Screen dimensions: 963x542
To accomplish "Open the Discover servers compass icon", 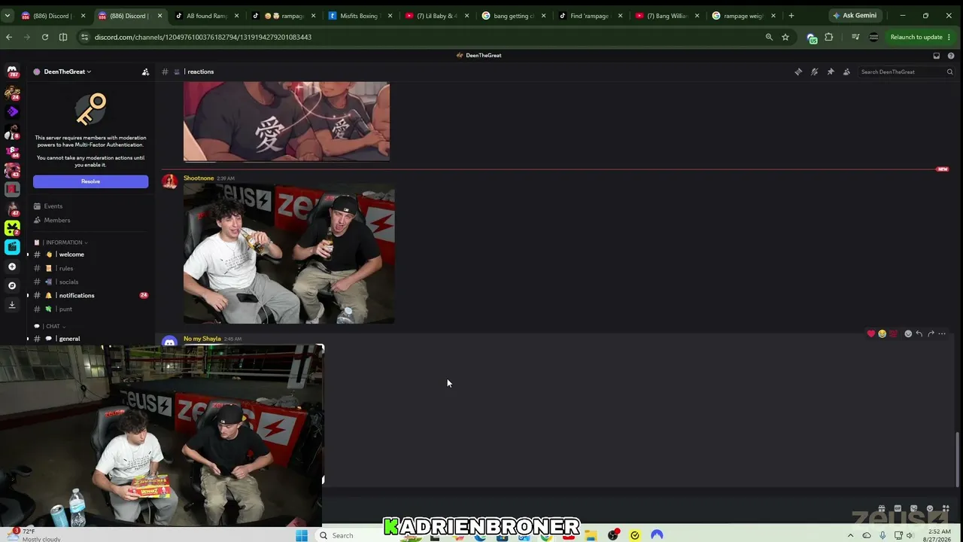I will pos(12,285).
